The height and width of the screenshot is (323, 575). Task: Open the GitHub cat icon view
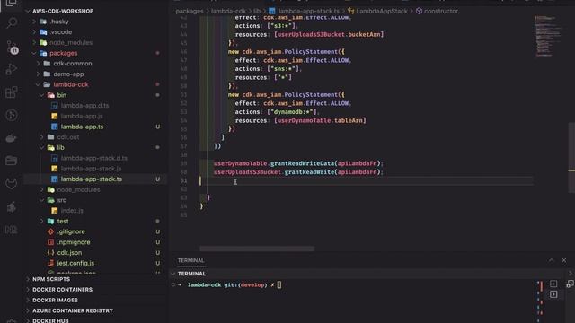point(12,183)
